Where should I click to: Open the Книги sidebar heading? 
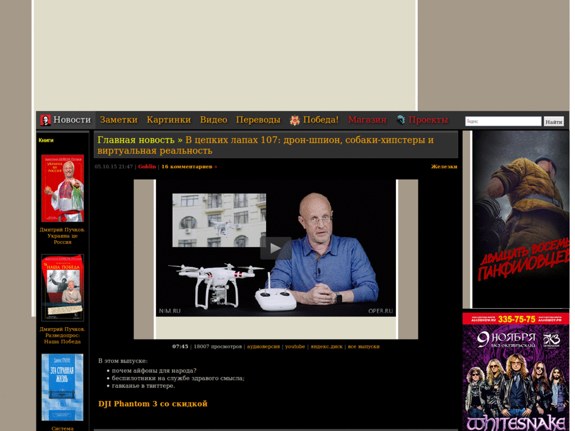46,140
